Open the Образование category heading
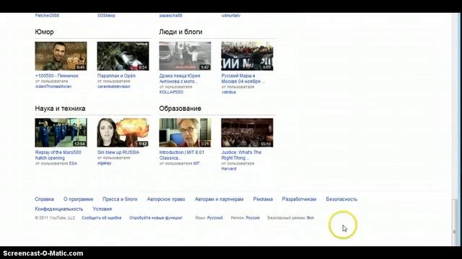Screen dimensions: 462x259 [x=180, y=109]
